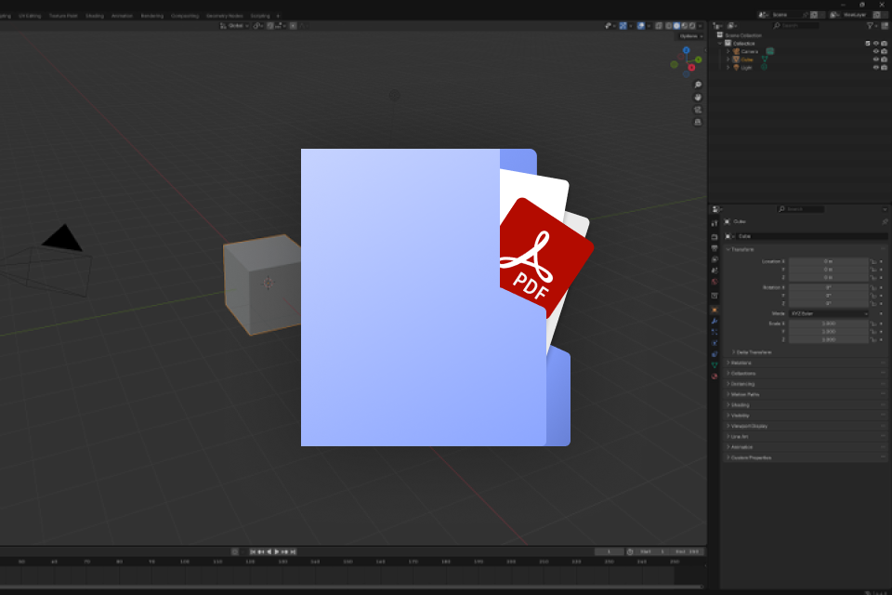The image size is (892, 595).
Task: Open the World properties tab icon
Action: point(715,282)
